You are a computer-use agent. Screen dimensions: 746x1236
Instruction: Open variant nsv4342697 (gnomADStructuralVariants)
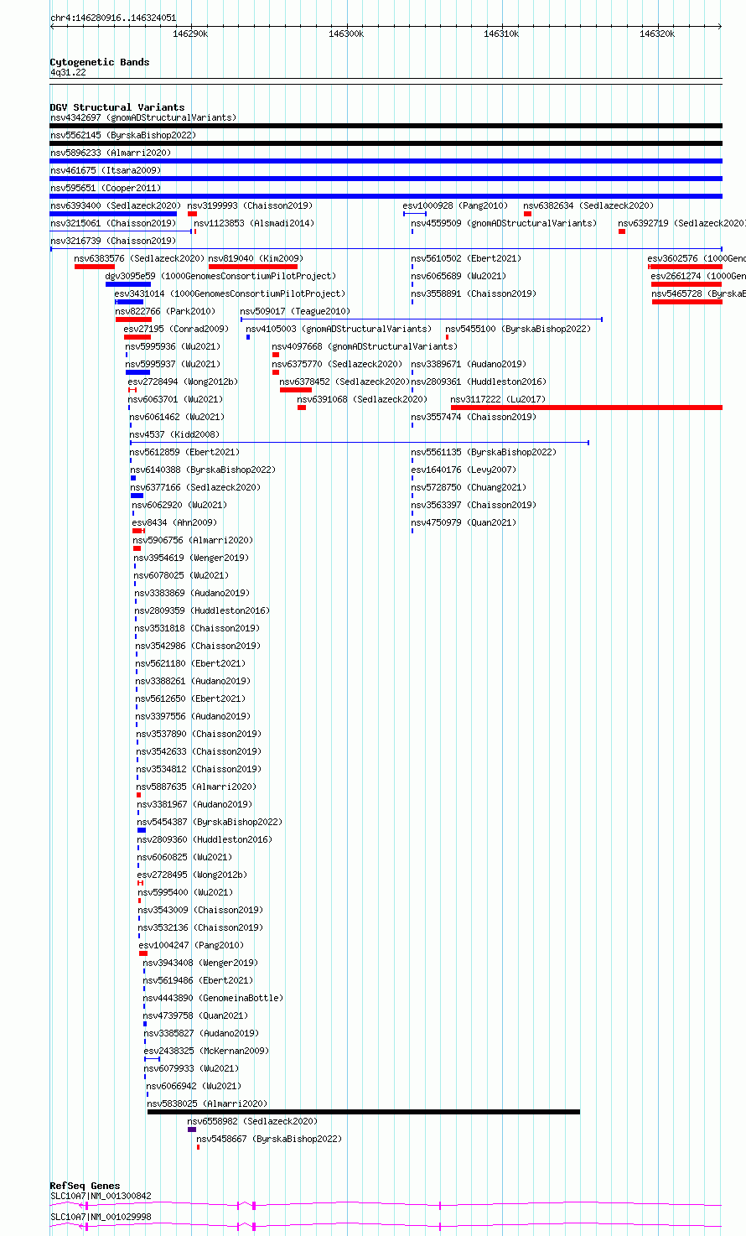pos(143,117)
